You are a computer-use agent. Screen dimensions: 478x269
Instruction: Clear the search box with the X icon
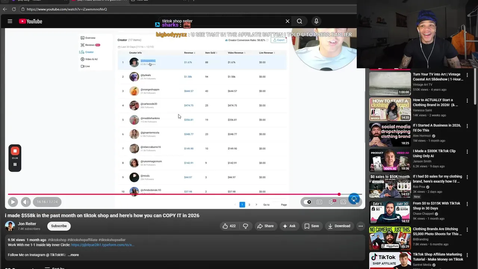pyautogui.click(x=288, y=21)
